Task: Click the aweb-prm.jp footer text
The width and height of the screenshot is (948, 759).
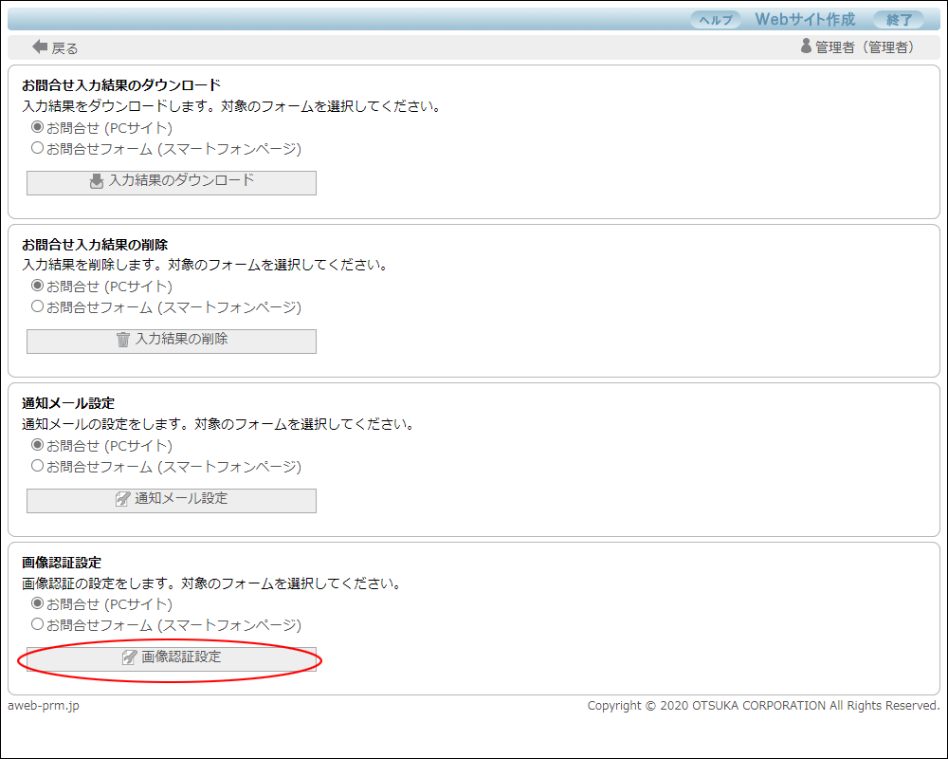Action: [44, 706]
